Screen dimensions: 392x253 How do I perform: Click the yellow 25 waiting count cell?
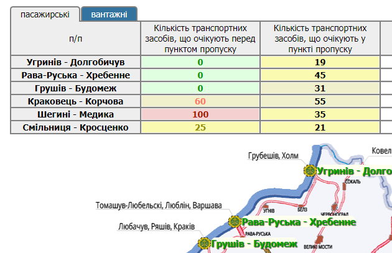point(200,127)
